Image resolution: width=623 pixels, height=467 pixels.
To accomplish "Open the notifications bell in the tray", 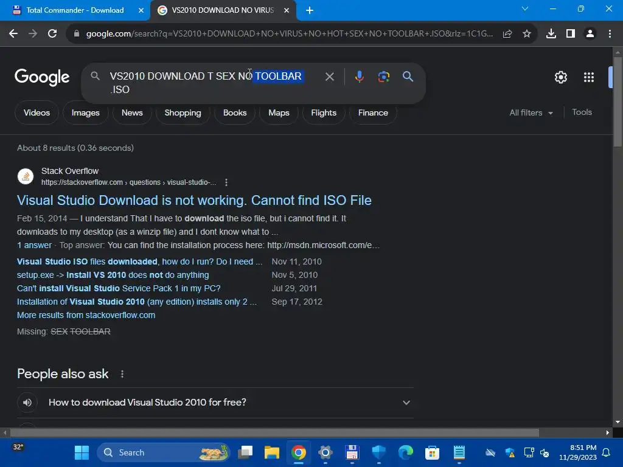I will tap(607, 452).
